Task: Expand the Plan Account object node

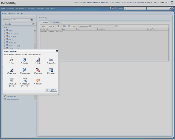Action: (x=5, y=34)
